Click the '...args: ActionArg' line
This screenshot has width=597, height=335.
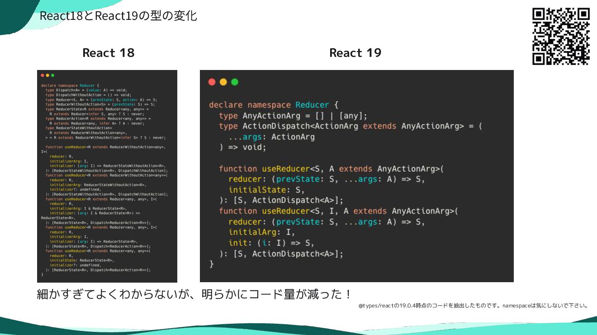[271, 137]
